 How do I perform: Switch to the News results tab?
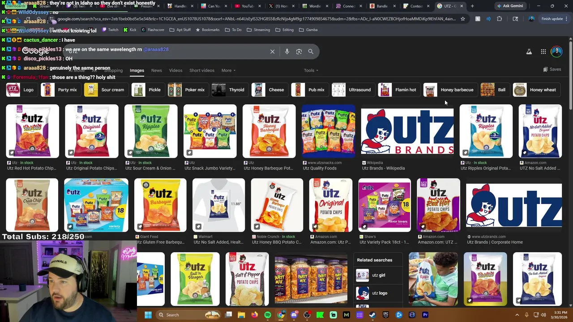(156, 70)
